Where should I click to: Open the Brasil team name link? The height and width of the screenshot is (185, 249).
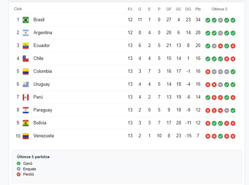pyautogui.click(x=39, y=20)
